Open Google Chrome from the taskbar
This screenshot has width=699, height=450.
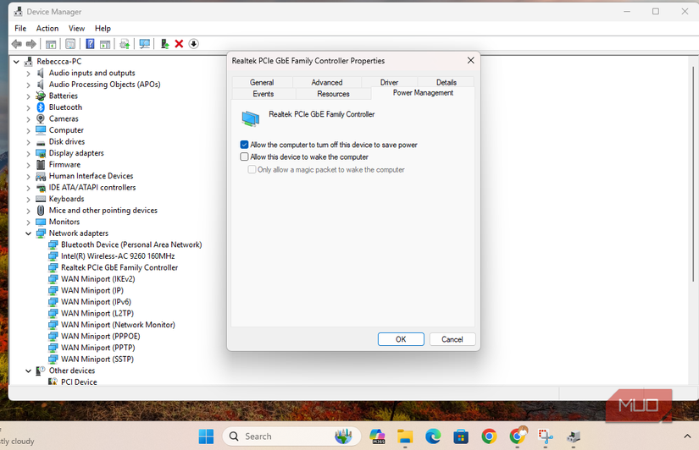click(489, 436)
